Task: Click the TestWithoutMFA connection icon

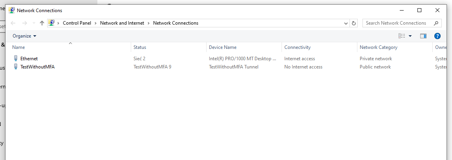Action: tap(16, 67)
